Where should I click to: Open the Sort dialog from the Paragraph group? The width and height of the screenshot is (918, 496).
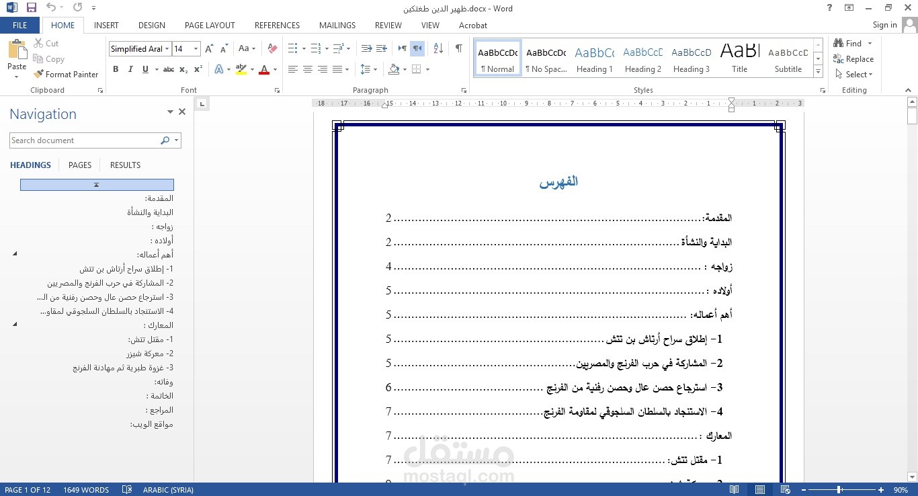(437, 48)
